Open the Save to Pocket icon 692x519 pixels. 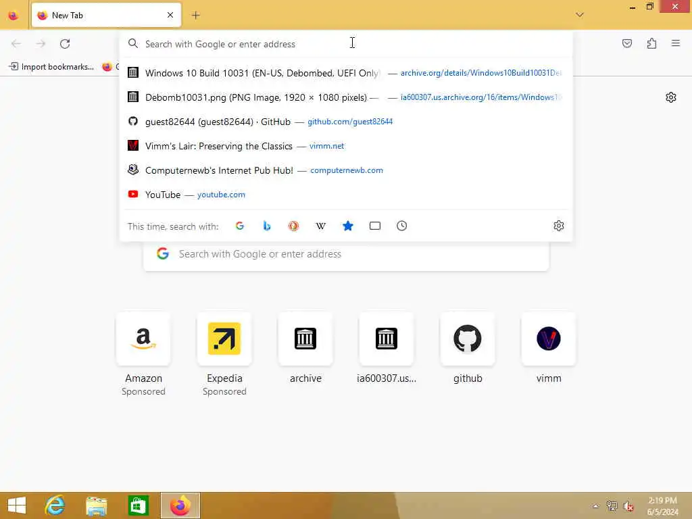click(627, 43)
